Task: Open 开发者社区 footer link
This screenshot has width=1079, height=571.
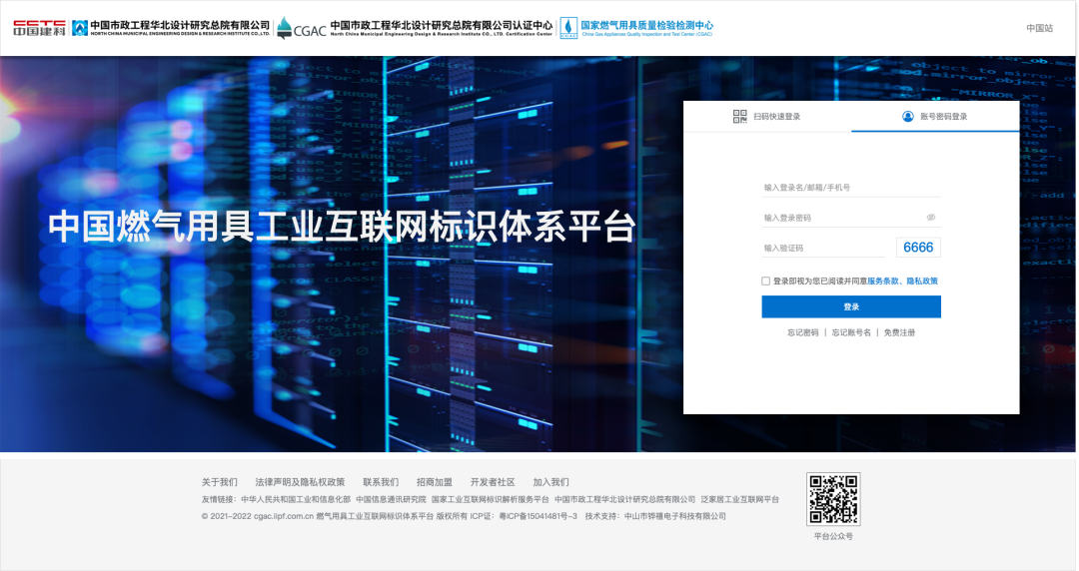Action: click(493, 482)
